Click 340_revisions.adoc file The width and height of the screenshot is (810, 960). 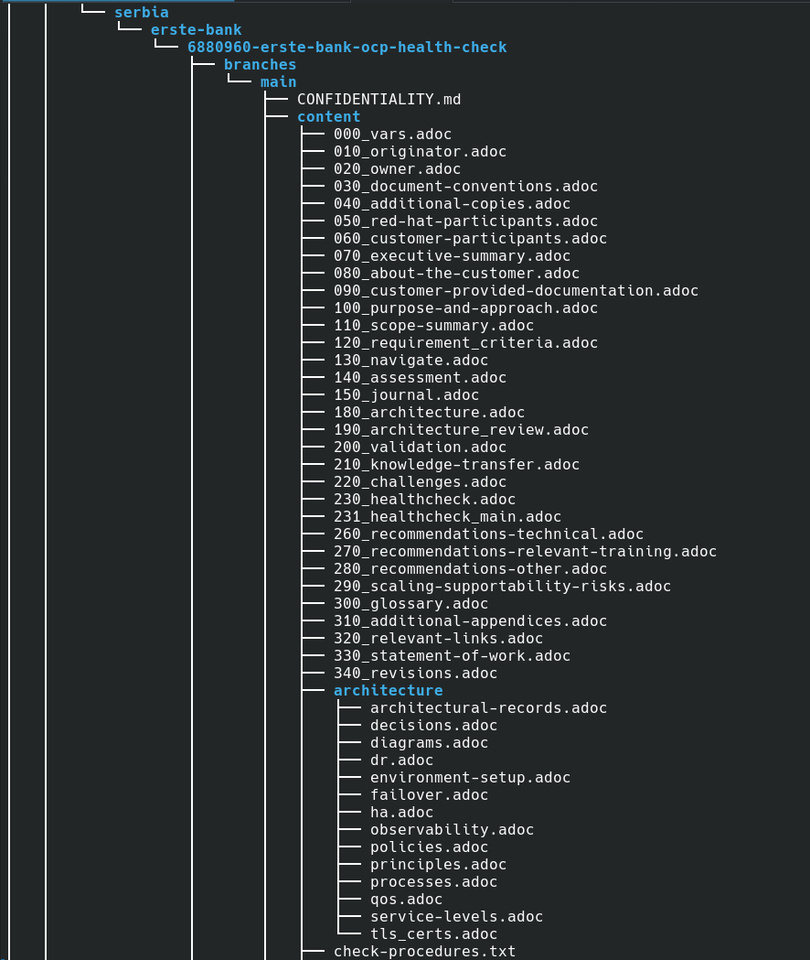[415, 674]
